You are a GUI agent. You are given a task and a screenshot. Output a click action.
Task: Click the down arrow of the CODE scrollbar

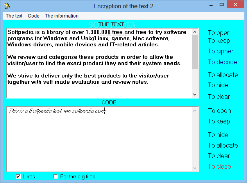pyautogui.click(x=195, y=168)
